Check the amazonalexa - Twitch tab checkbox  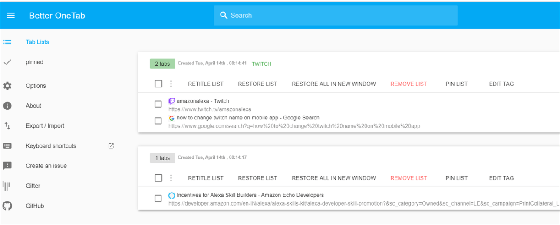158,104
